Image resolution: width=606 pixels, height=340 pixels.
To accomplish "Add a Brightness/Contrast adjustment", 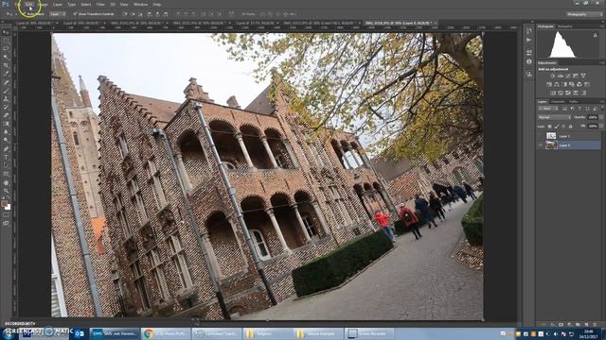I will 553,76.
